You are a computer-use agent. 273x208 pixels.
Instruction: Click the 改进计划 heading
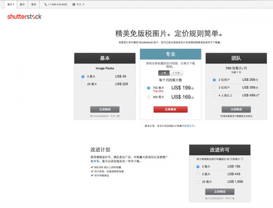point(100,150)
